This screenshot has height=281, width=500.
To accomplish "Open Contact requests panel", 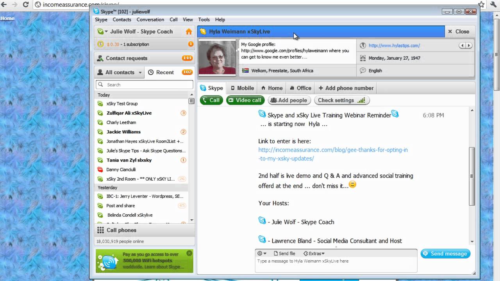I will coord(144,58).
